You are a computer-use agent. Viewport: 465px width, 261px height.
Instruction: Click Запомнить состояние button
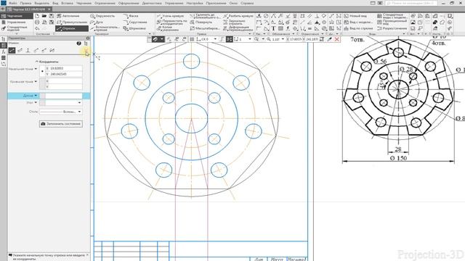pos(61,124)
